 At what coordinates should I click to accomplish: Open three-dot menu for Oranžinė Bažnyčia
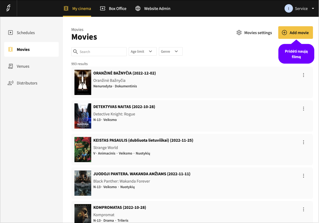(x=304, y=75)
